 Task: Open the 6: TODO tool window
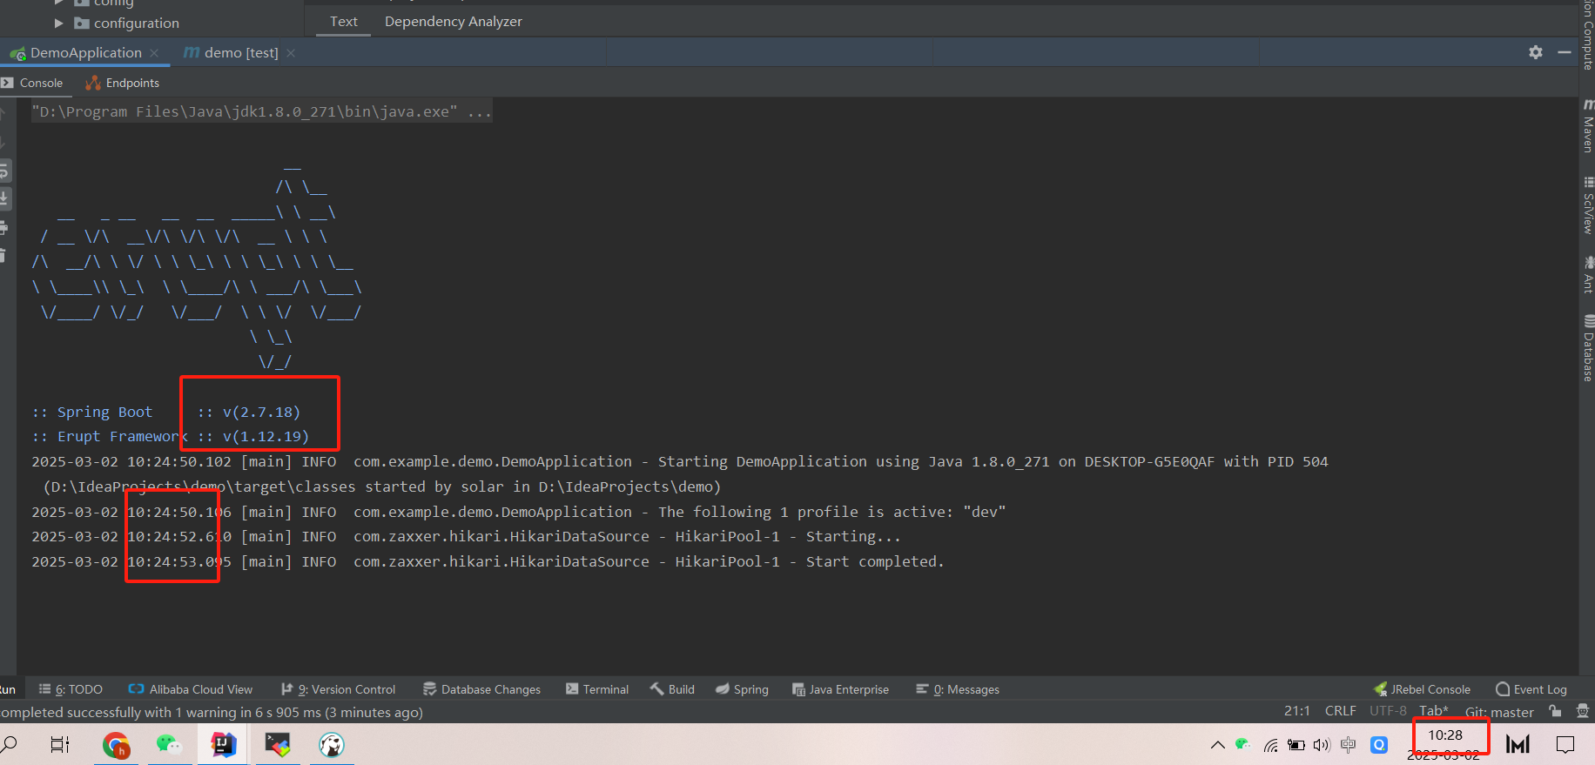click(71, 689)
